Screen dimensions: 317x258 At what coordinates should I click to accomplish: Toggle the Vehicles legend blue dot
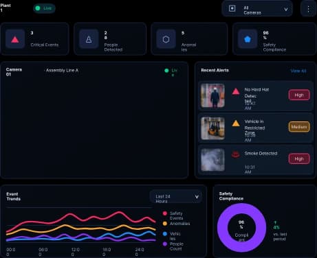(165, 234)
